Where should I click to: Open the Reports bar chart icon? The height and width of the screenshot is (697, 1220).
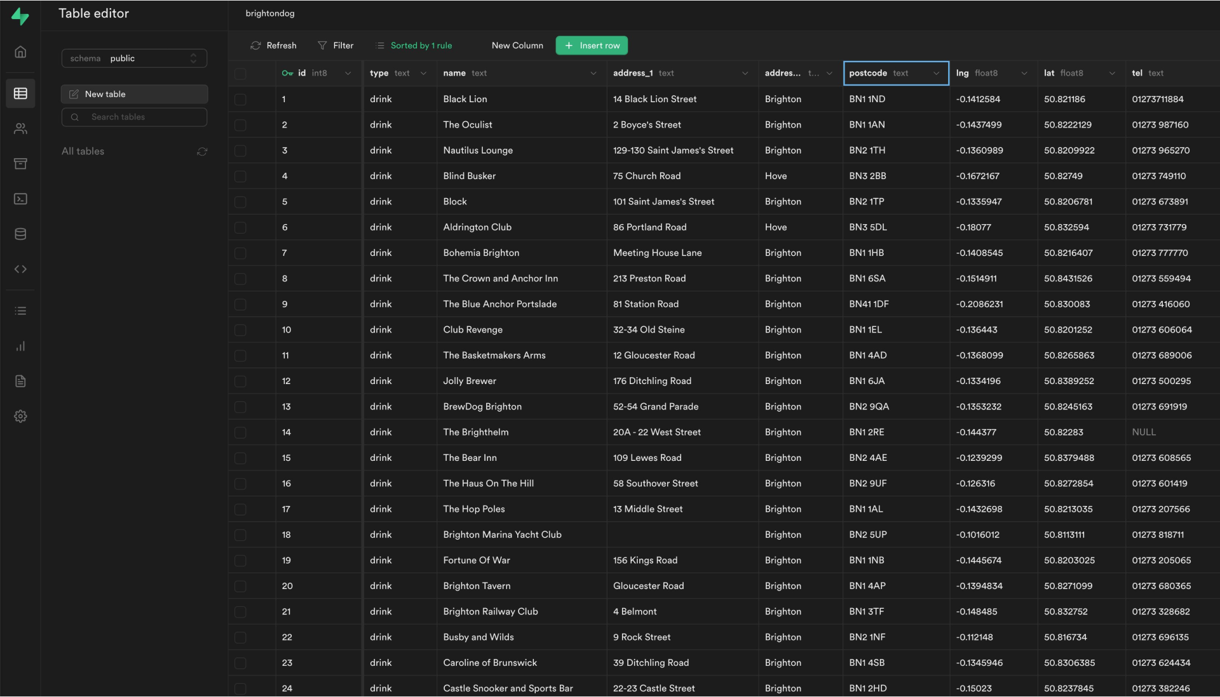[20, 346]
